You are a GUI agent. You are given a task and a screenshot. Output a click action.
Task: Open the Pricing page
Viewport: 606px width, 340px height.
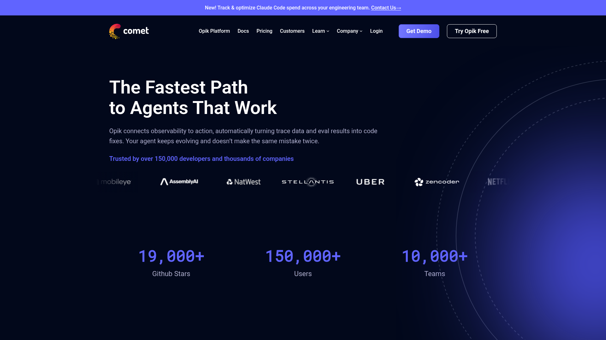click(264, 31)
